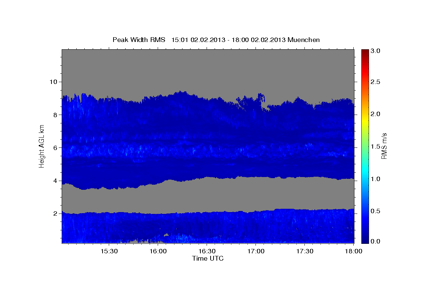Click the date range text '15:01 02.02.2013 - 18:00 02.02.2013'
The width and height of the screenshot is (438, 292).
(228, 39)
